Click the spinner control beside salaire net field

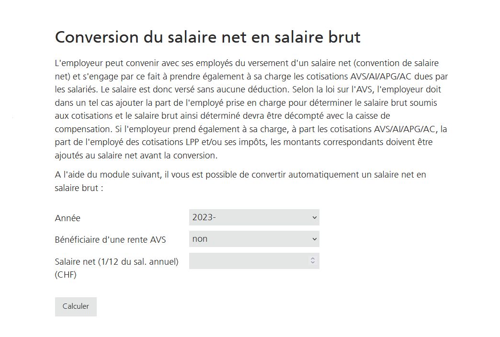[313, 260]
